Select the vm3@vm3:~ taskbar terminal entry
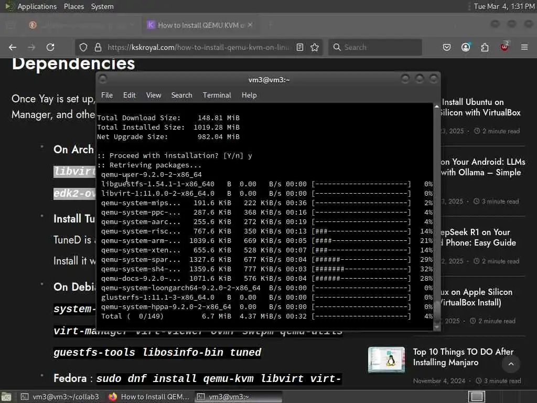Screen dimensions: 537x403 pyautogui.click(x=239, y=397)
